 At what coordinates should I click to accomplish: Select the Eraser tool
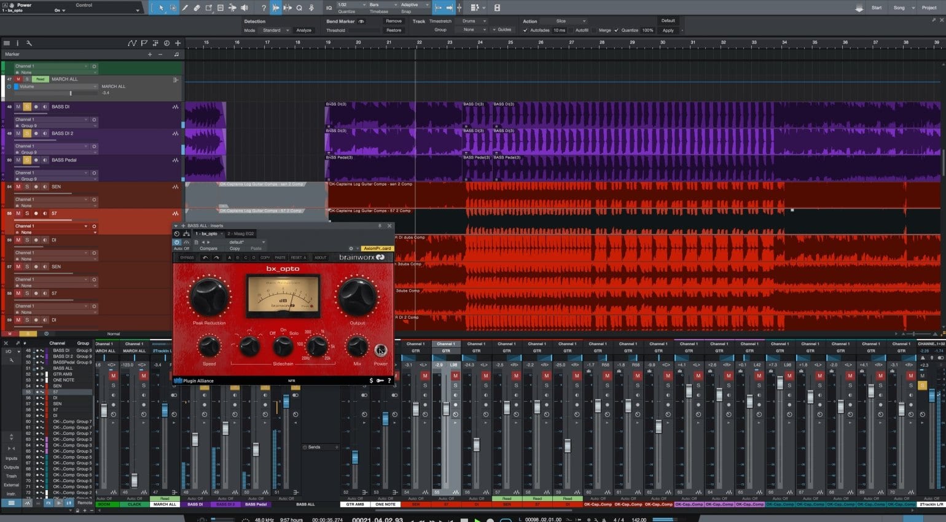coord(197,8)
